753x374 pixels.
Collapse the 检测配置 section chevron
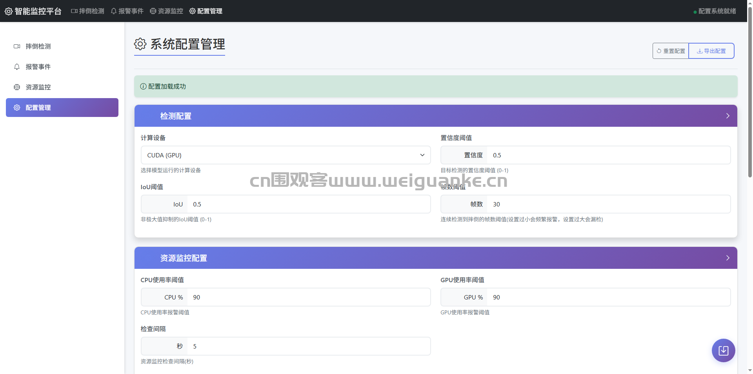[728, 116]
